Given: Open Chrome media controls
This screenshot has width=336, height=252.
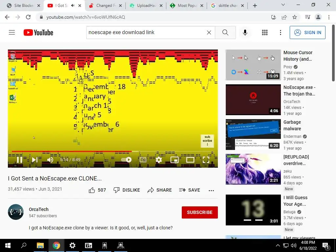Looking at the screenshot, I should (x=308, y=17).
